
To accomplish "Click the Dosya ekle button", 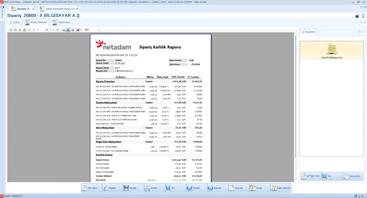I will [353, 176].
